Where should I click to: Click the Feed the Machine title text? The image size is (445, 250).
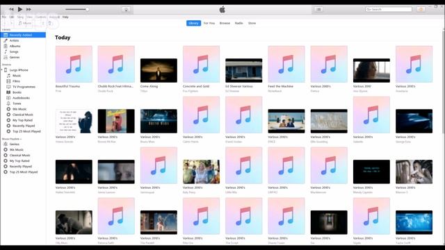point(281,86)
